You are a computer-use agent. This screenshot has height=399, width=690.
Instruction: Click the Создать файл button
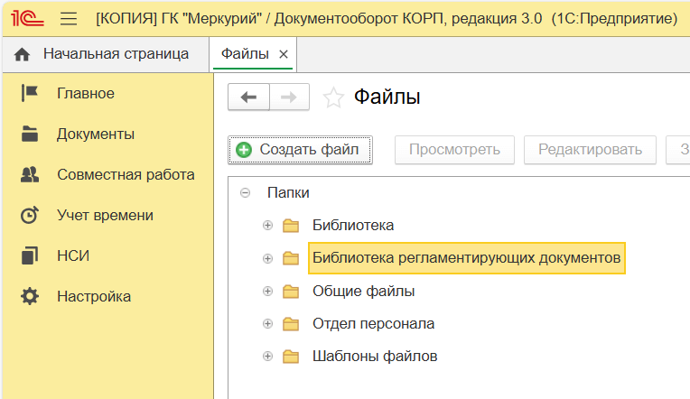point(300,150)
